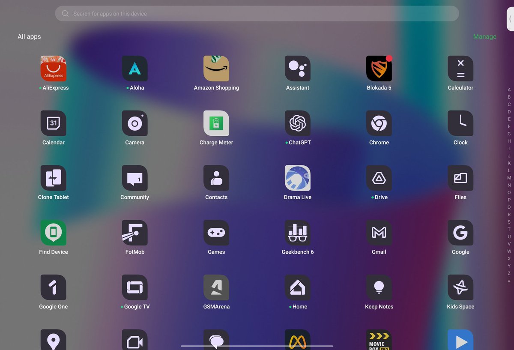Jump to letter A in index
Image resolution: width=514 pixels, height=350 pixels.
(x=509, y=90)
